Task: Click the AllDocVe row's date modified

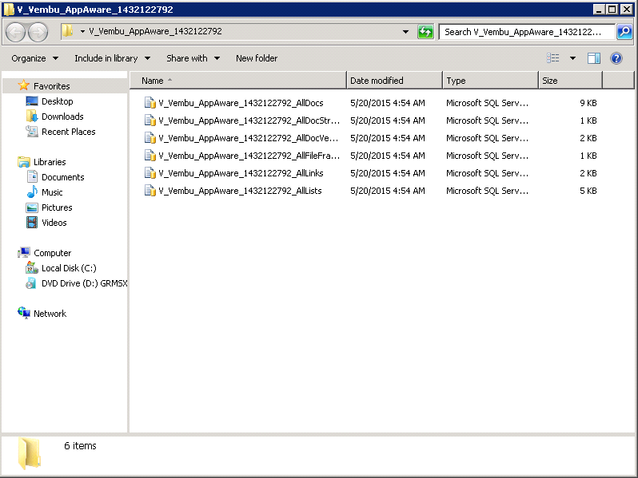Action: [387, 138]
